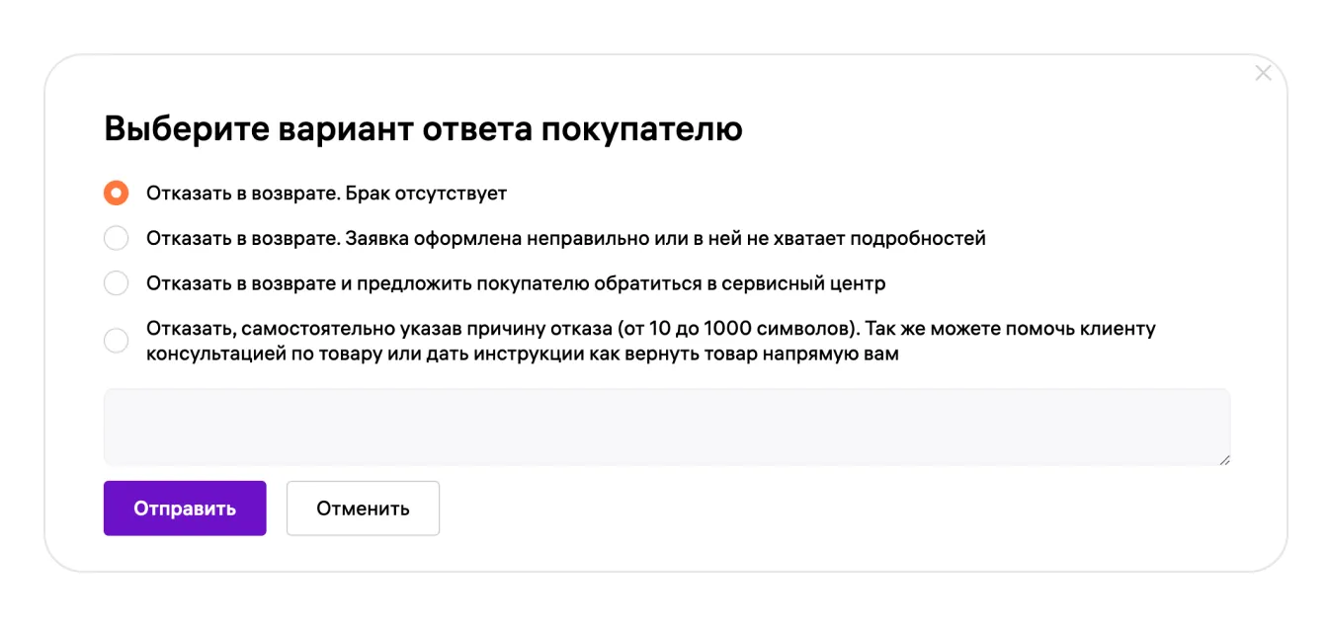Image resolution: width=1328 pixels, height=626 pixels.
Task: Focus the refusal reason text area
Action: (666, 427)
